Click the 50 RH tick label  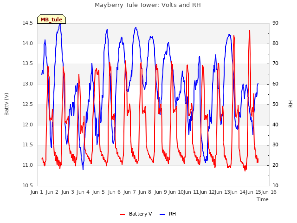click(275, 104)
